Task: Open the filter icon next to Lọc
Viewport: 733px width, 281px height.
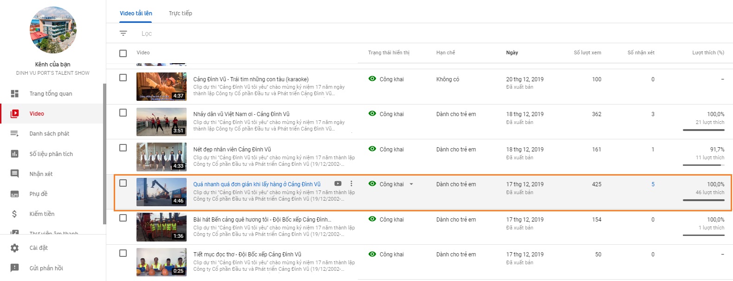Action: (123, 33)
